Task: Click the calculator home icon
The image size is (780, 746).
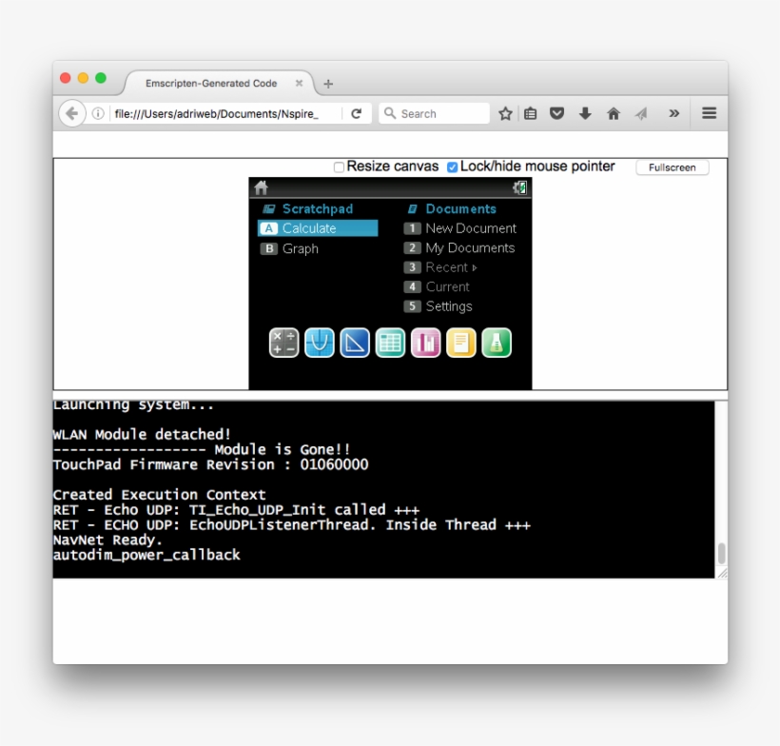Action: (x=262, y=187)
